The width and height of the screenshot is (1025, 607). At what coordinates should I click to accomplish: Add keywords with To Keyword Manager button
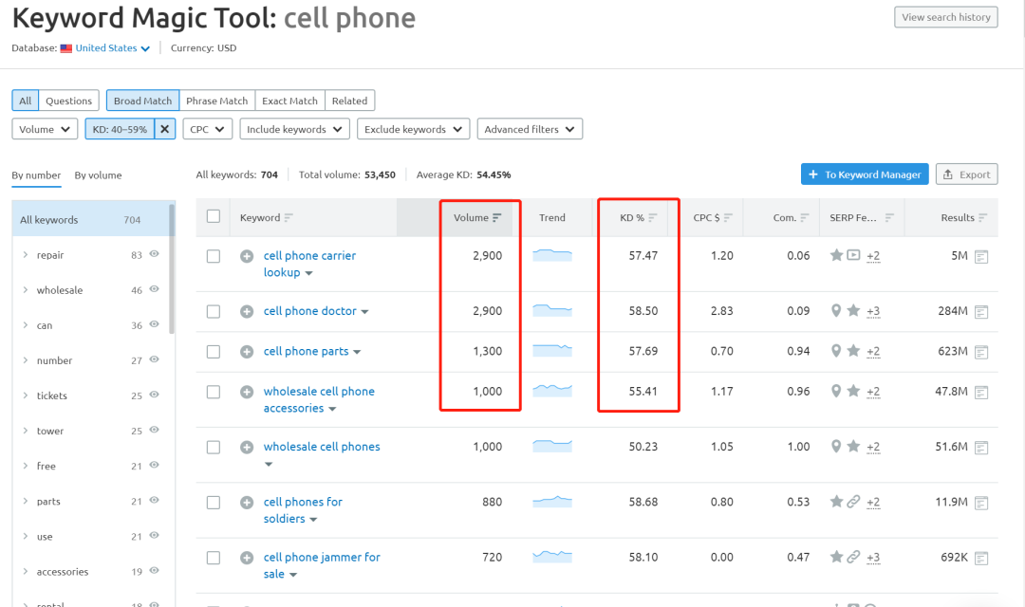tap(865, 175)
